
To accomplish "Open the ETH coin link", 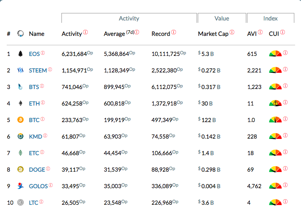I will click(34, 104).
